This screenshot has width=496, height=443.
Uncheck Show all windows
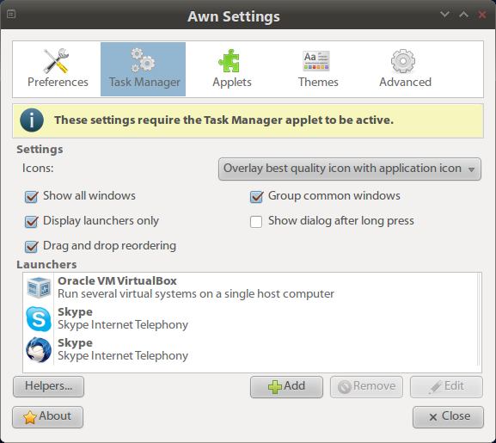31,196
